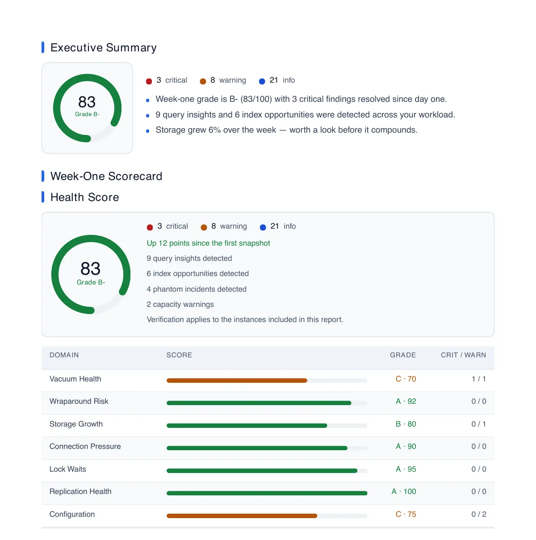Click the 'A · 95' grade

[x=406, y=469]
